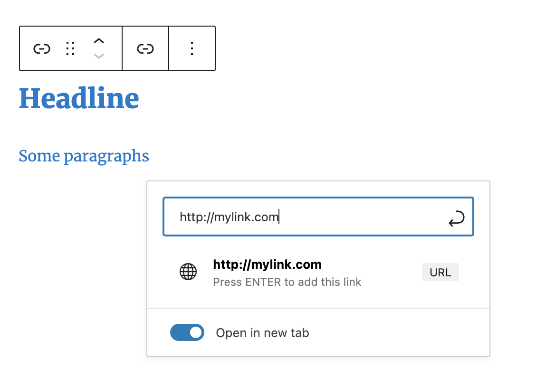
Task: Click the 'Some paragraphs' link text
Action: [x=84, y=156]
